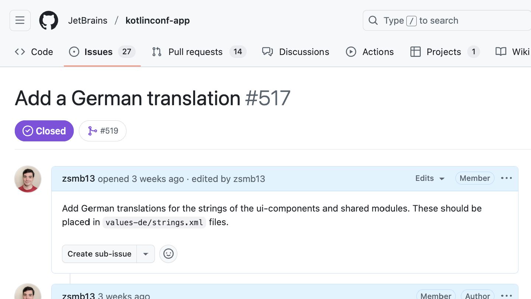The image size is (531, 299).
Task: Click the Projects tab table icon
Action: click(416, 52)
